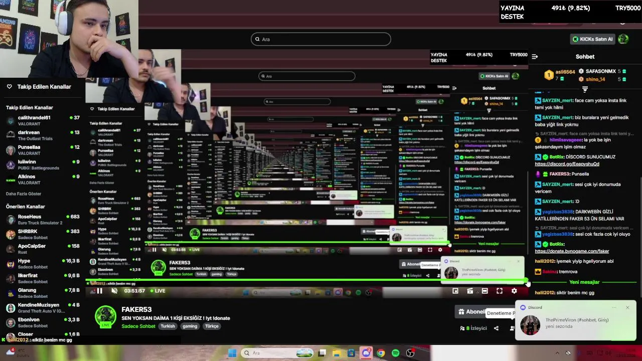Click KICKs Satın Al button

point(593,39)
